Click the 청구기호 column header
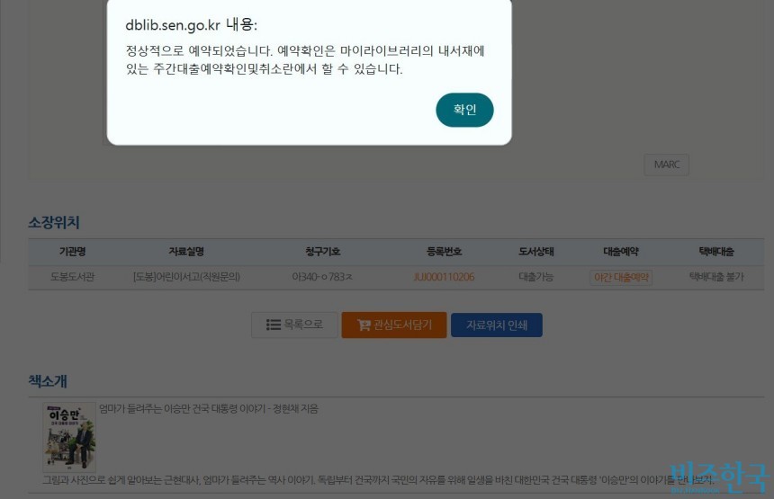The height and width of the screenshot is (499, 774). [x=322, y=252]
